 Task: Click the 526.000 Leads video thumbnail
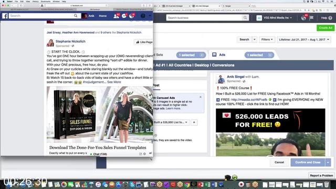270,132
